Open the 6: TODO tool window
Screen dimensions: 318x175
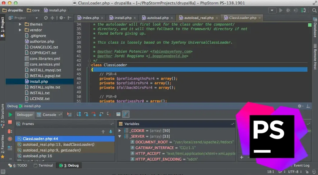pos(17,165)
